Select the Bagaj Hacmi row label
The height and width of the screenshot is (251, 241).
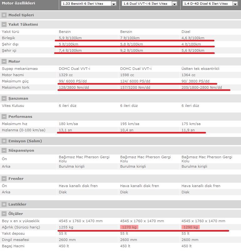(13, 246)
